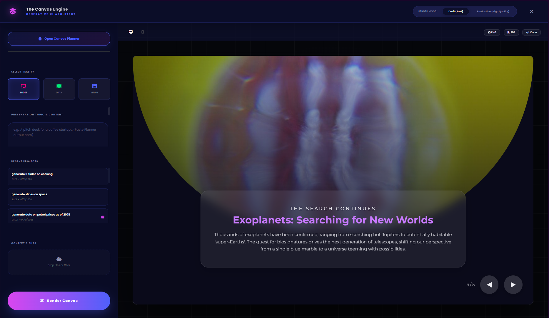View the generated Code
549x318 pixels.
[x=531, y=32]
